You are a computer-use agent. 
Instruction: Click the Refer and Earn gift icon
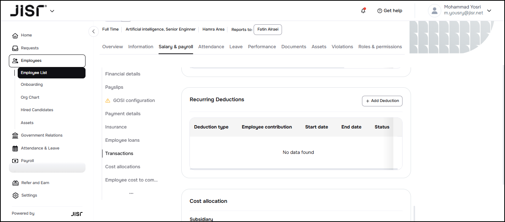pyautogui.click(x=15, y=183)
